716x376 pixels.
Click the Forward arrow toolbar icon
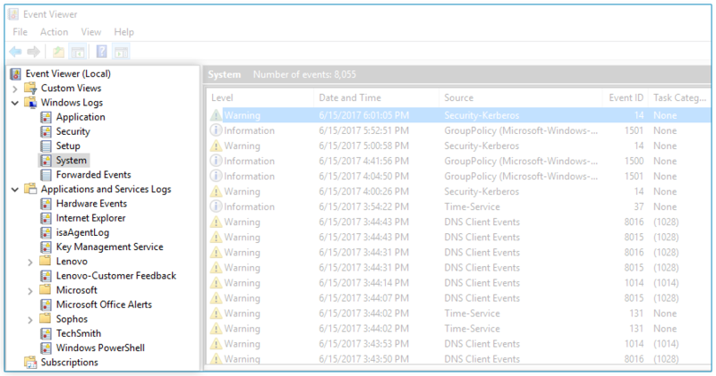coord(33,52)
